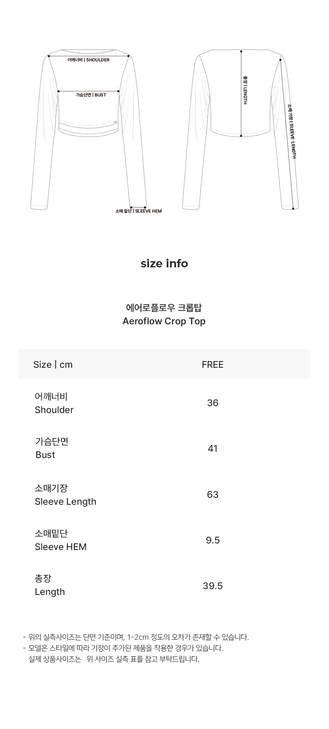Viewport: 329px width, 729px height.
Task: Click the Sleeve HEM value 9.5
Action: click(x=212, y=540)
